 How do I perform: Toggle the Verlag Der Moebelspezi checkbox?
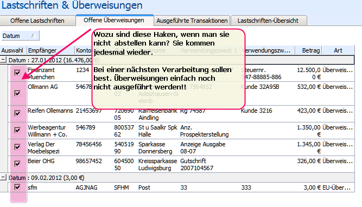click(17, 147)
